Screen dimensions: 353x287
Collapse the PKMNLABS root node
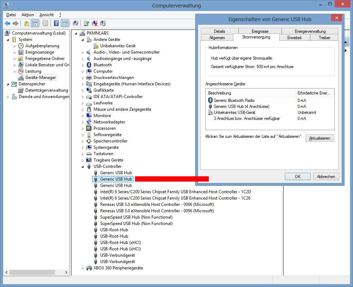pos(76,33)
